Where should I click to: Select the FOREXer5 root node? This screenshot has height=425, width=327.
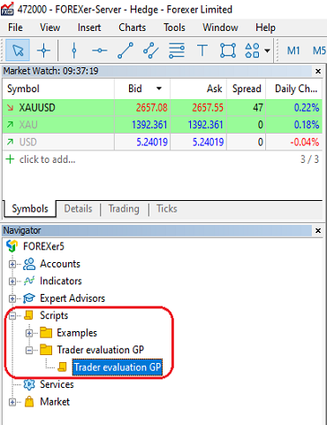click(x=43, y=246)
